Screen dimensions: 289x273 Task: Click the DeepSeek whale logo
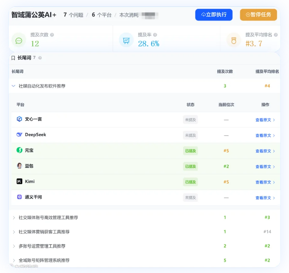point(19,135)
